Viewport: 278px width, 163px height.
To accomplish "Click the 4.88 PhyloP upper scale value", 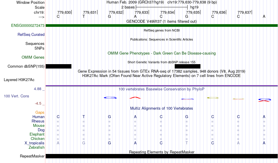I will coord(38,89).
